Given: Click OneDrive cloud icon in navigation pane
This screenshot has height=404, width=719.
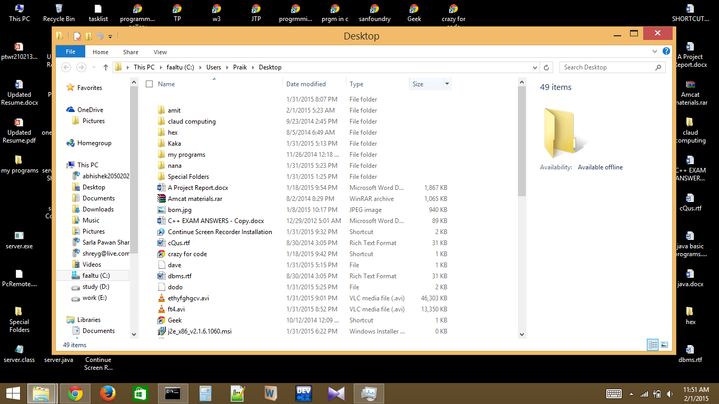Looking at the screenshot, I should 71,110.
